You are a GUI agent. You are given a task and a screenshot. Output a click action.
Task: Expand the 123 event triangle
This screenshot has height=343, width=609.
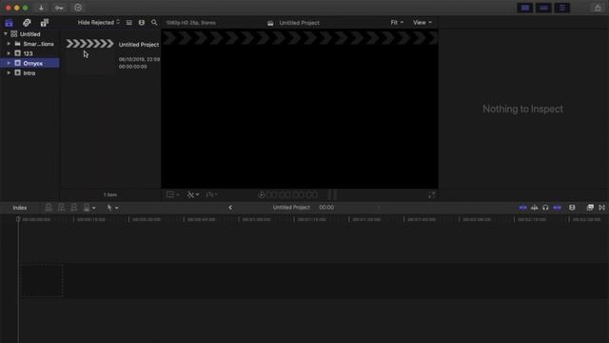pos(9,53)
